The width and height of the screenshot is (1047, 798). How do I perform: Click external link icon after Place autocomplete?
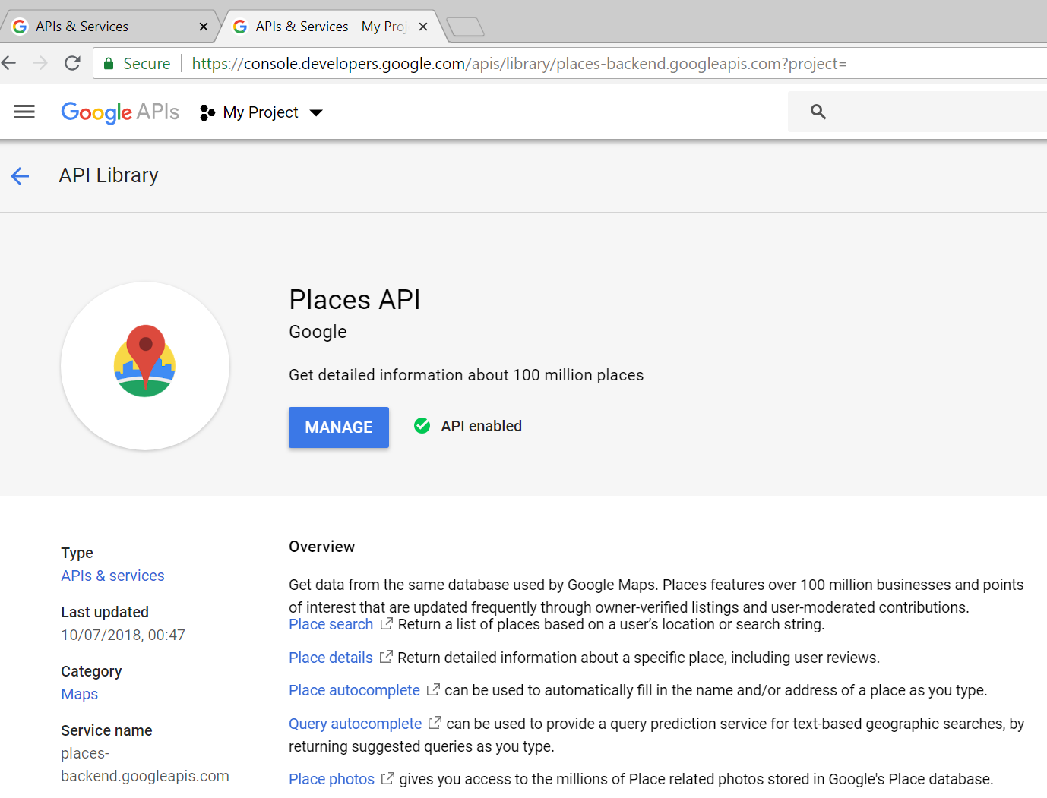click(433, 689)
